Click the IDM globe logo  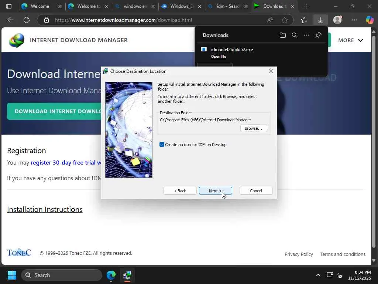[16, 40]
